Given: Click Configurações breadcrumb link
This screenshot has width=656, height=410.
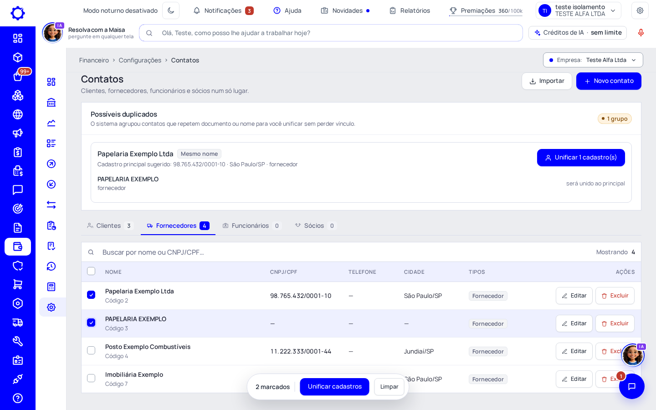Looking at the screenshot, I should [140, 60].
